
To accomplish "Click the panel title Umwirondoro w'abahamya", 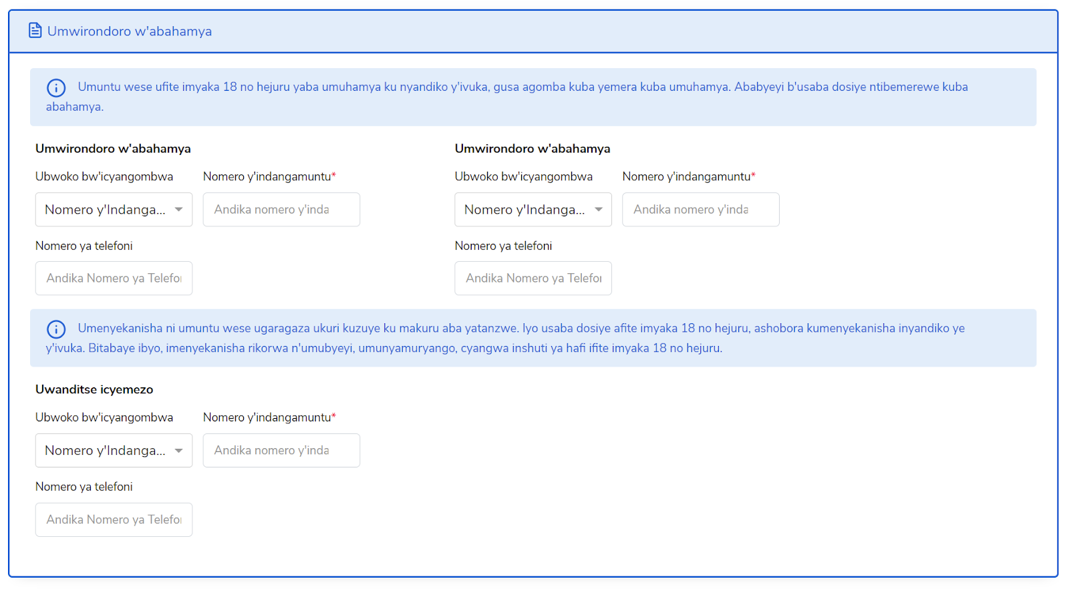I will pos(130,31).
